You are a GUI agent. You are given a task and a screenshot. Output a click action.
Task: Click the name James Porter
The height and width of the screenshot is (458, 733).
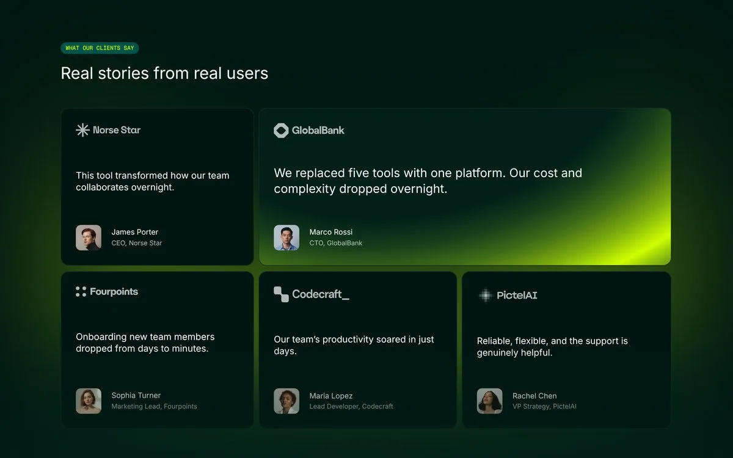click(x=135, y=232)
